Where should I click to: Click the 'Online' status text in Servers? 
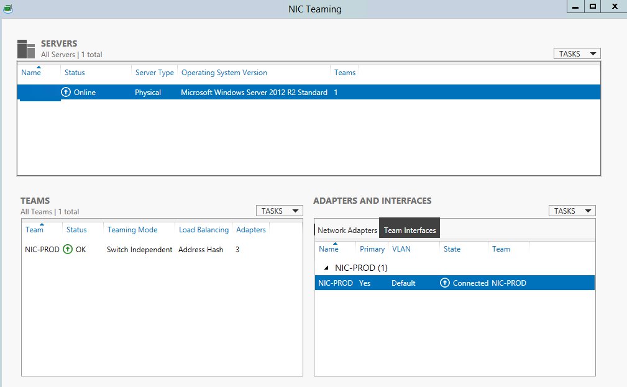[x=85, y=93]
